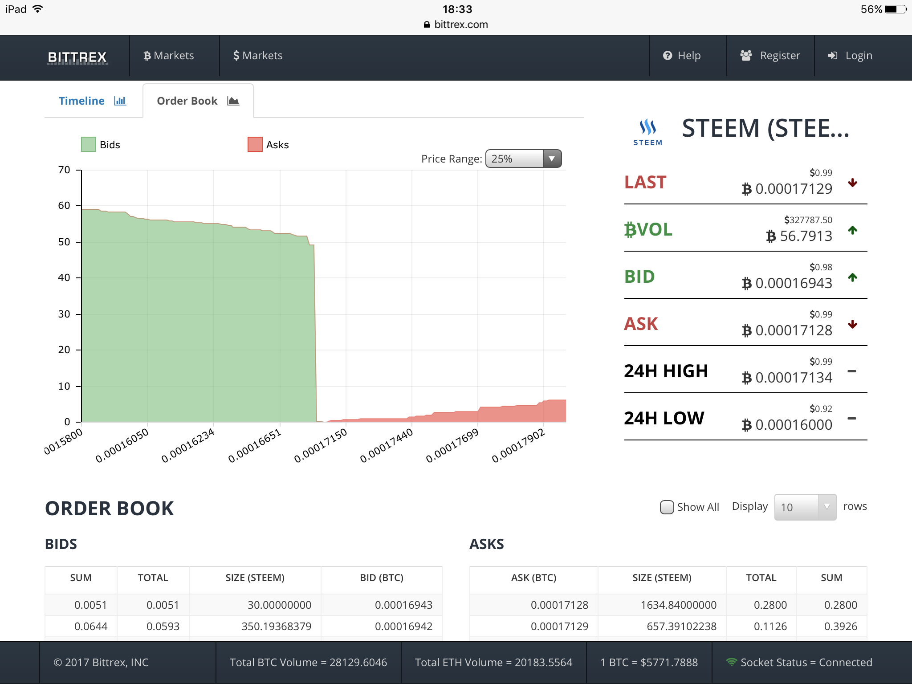Screen dimensions: 912x684
Task: Select bid size 350.19368379
Action: (276, 626)
